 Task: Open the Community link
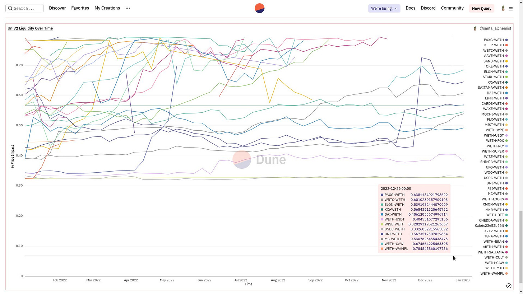point(452,8)
